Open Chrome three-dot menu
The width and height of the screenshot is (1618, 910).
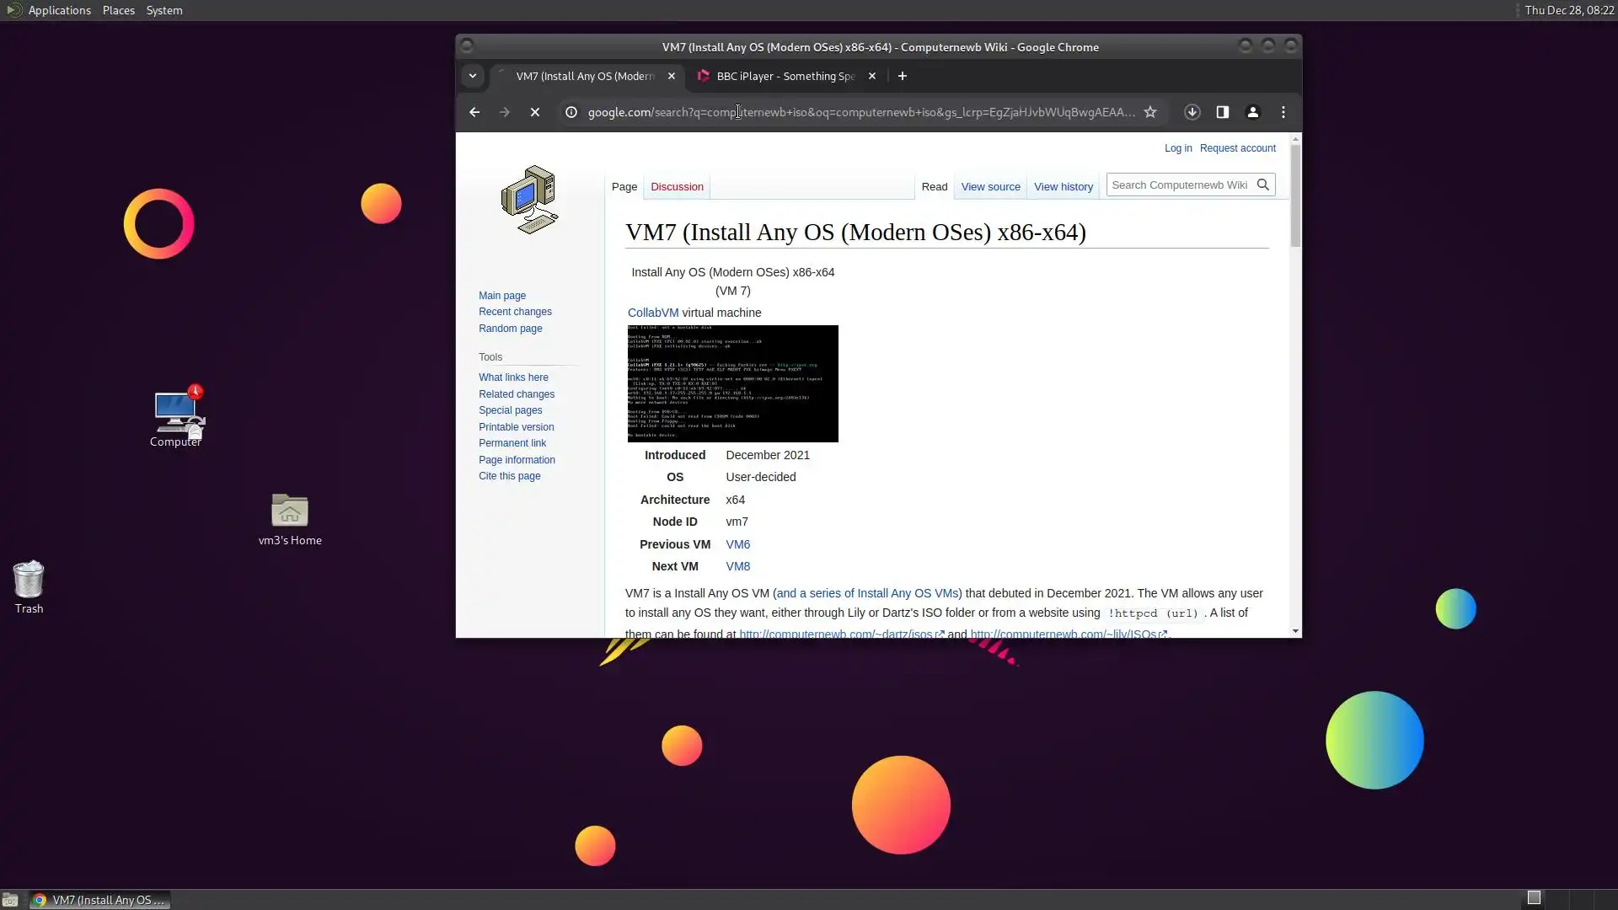[x=1283, y=112]
